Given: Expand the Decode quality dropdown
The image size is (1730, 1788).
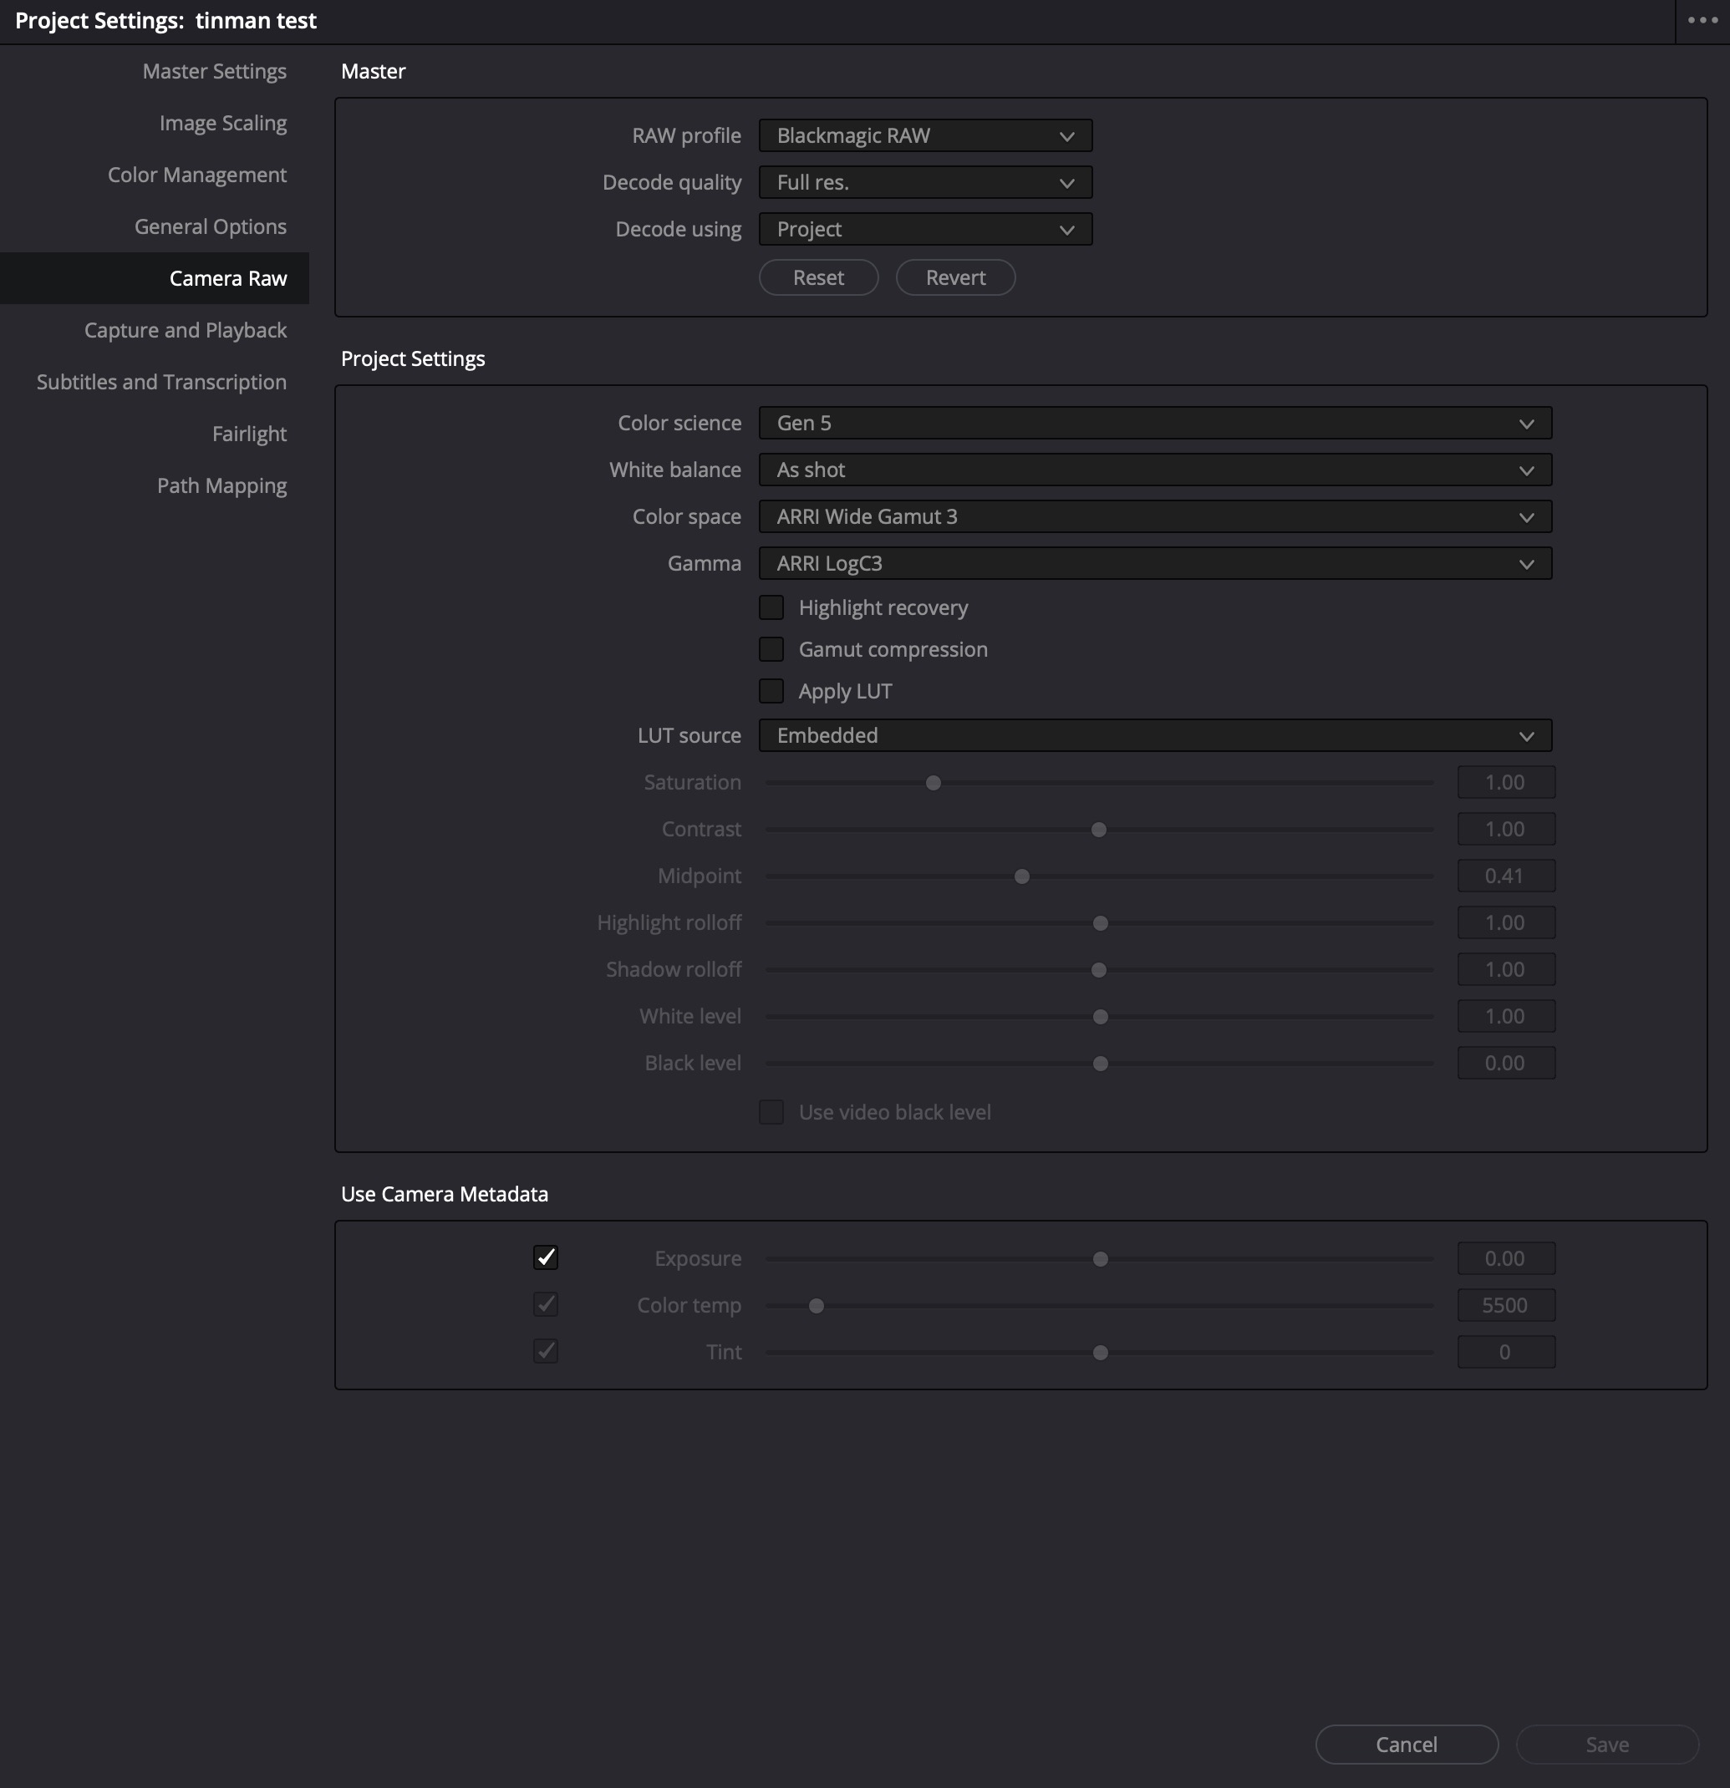Looking at the screenshot, I should (925, 182).
